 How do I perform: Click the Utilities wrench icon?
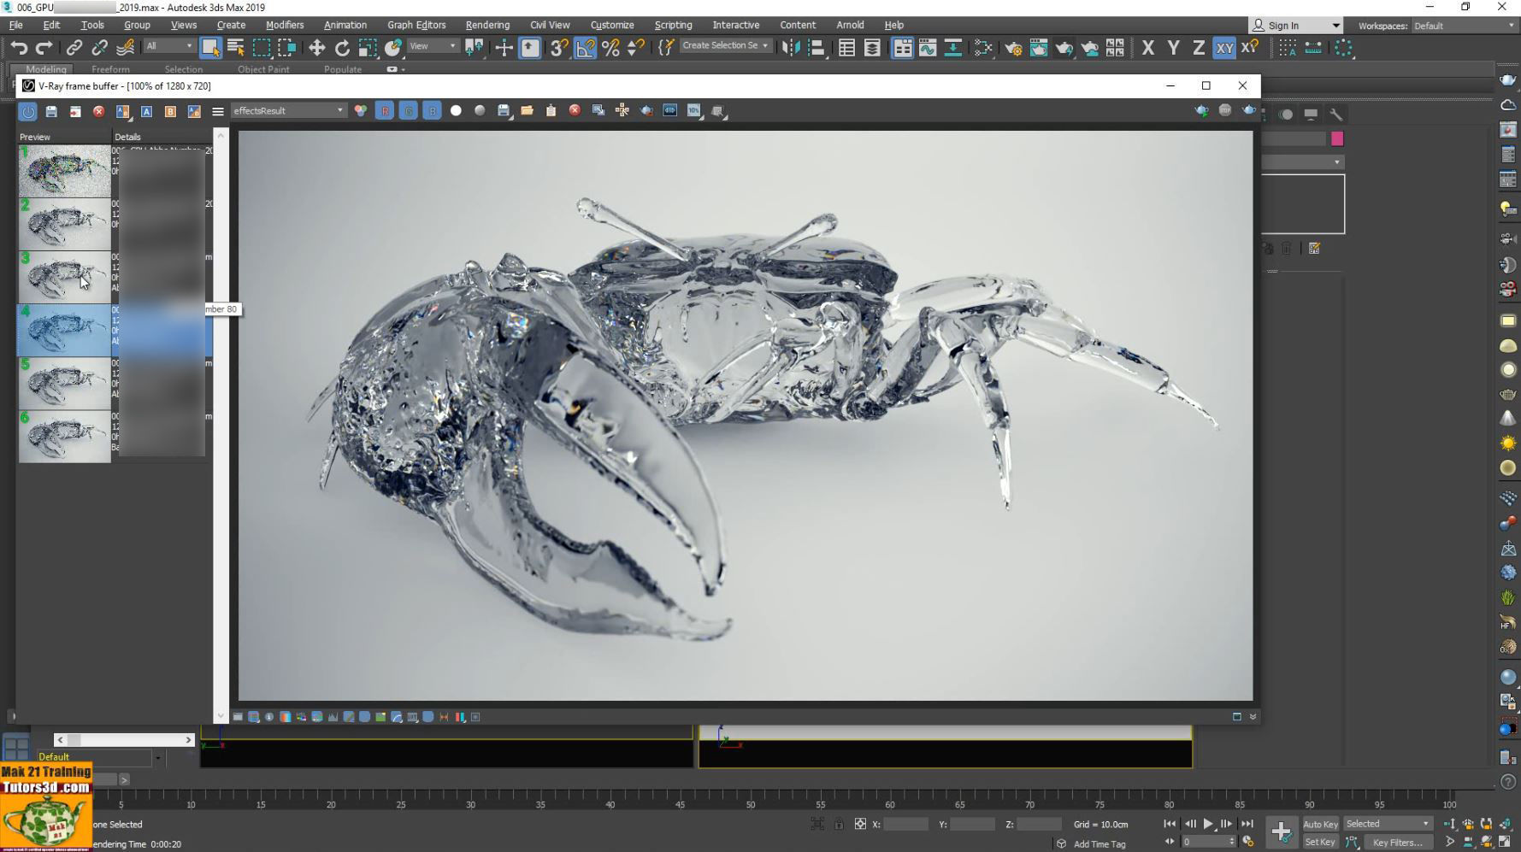(1335, 114)
